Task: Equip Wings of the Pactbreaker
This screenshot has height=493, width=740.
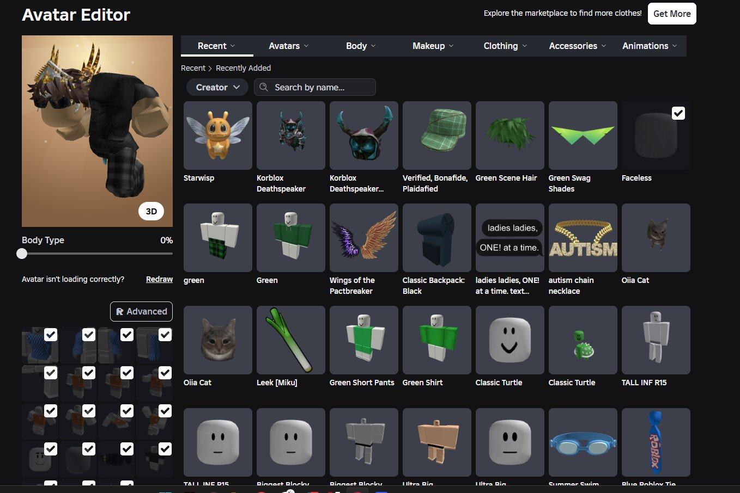Action: click(364, 238)
